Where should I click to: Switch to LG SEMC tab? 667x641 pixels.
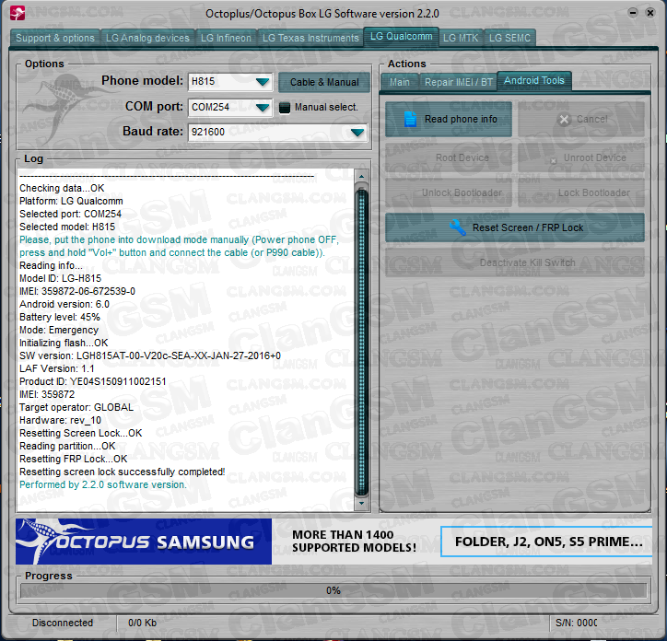click(509, 38)
